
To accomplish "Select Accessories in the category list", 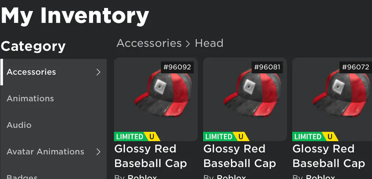I will tap(53, 72).
